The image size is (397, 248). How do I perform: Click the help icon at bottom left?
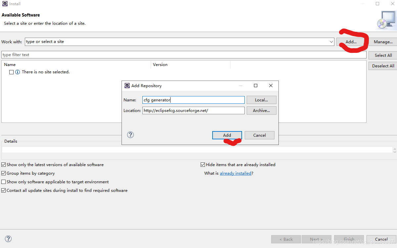pos(8,238)
